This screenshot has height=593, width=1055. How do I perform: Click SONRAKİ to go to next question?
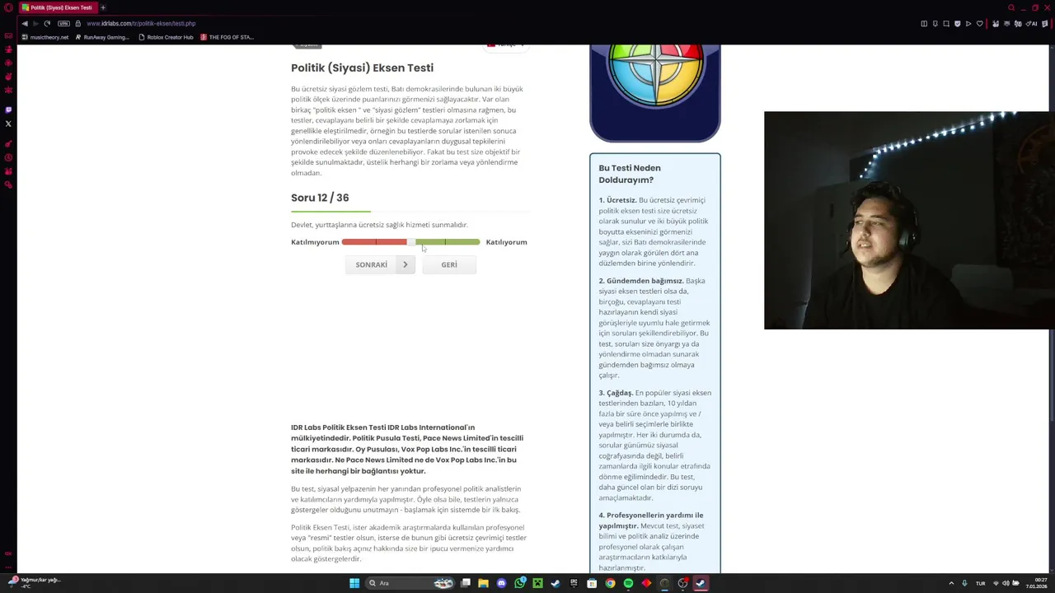[381, 264]
